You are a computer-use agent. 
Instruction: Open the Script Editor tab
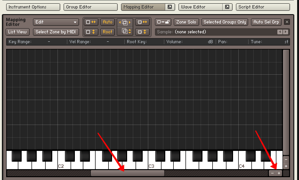[263, 7]
